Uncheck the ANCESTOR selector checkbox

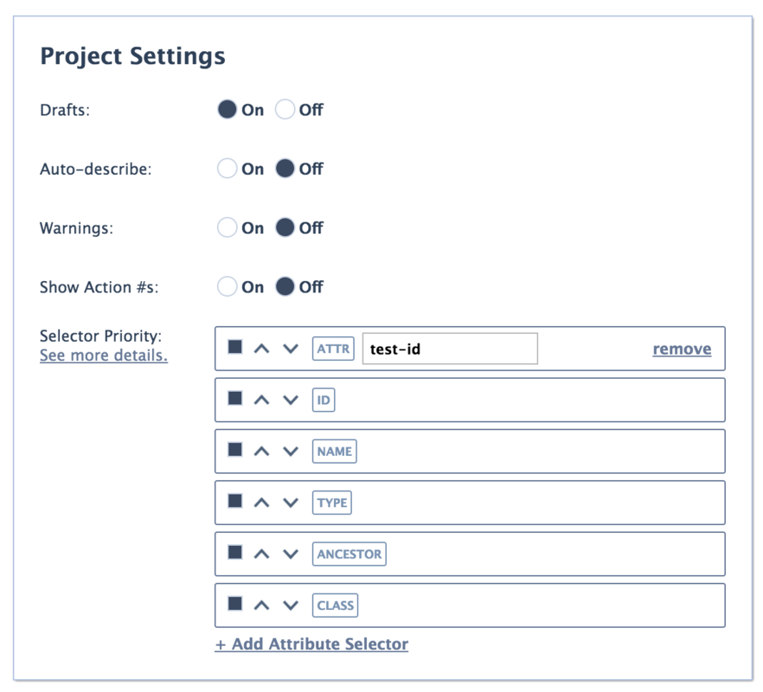pos(235,552)
